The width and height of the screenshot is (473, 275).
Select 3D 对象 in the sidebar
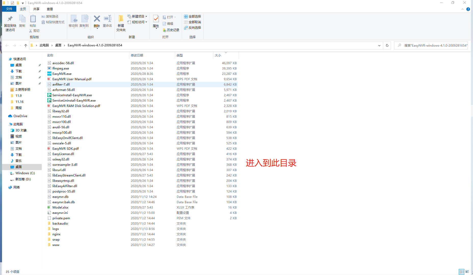click(x=21, y=130)
